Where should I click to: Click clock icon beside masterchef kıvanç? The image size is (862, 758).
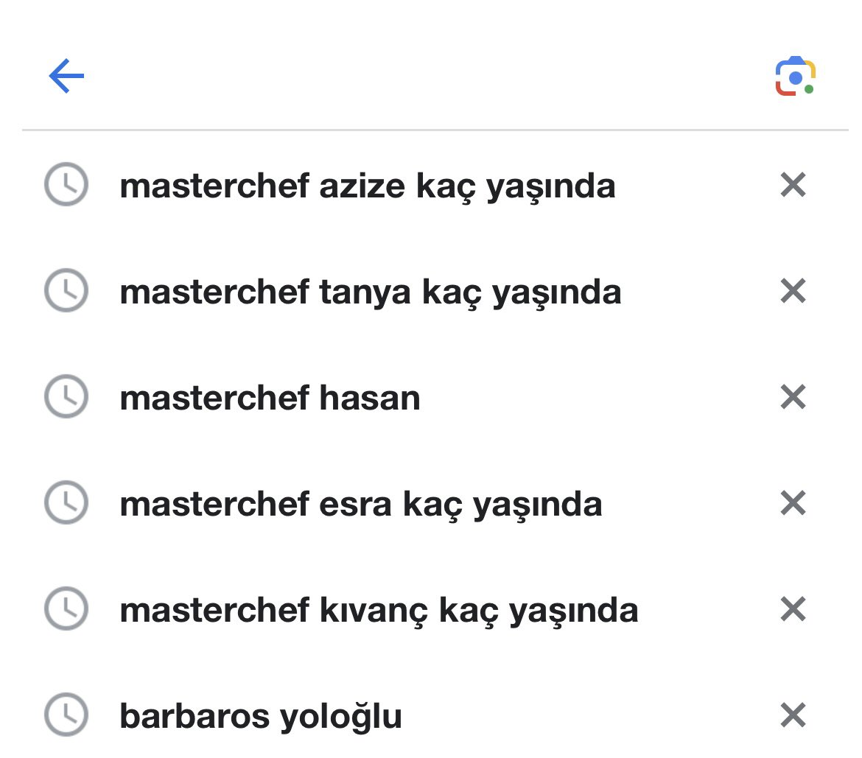(x=66, y=608)
